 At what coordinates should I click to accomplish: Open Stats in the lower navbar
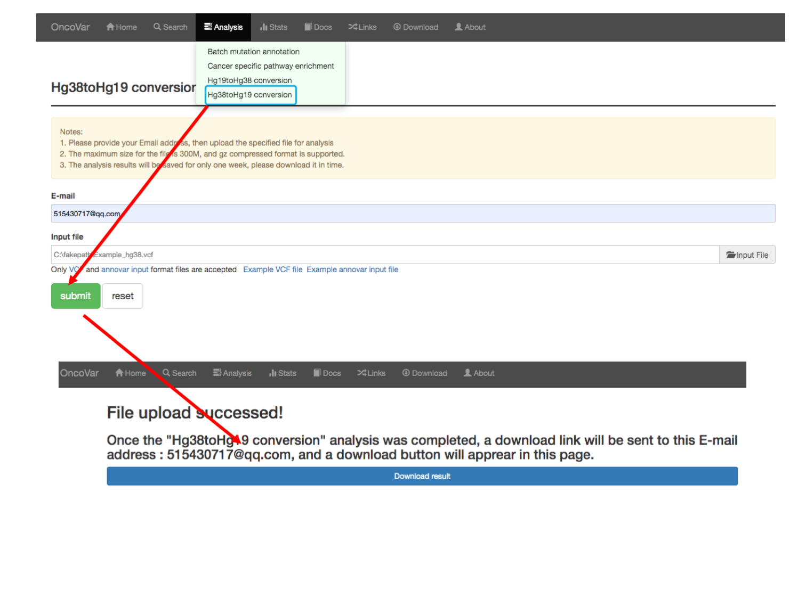pyautogui.click(x=283, y=373)
